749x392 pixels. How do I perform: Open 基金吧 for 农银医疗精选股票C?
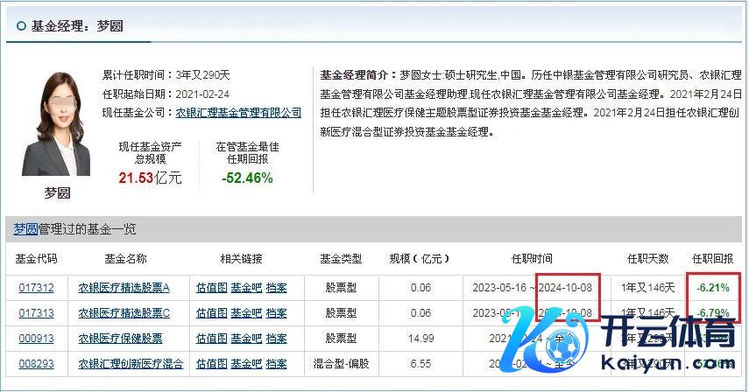tap(246, 312)
